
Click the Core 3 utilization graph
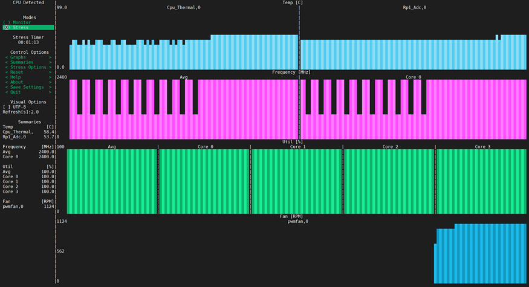[482, 181]
